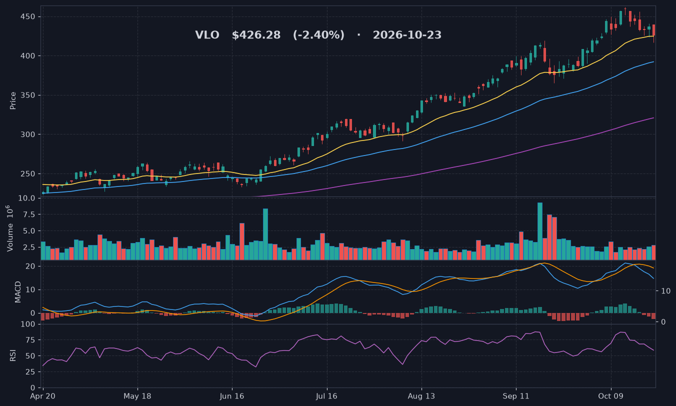Image resolution: width=676 pixels, height=406 pixels.
Task: Click the 2.5 volume tick label
Action: tap(29, 247)
